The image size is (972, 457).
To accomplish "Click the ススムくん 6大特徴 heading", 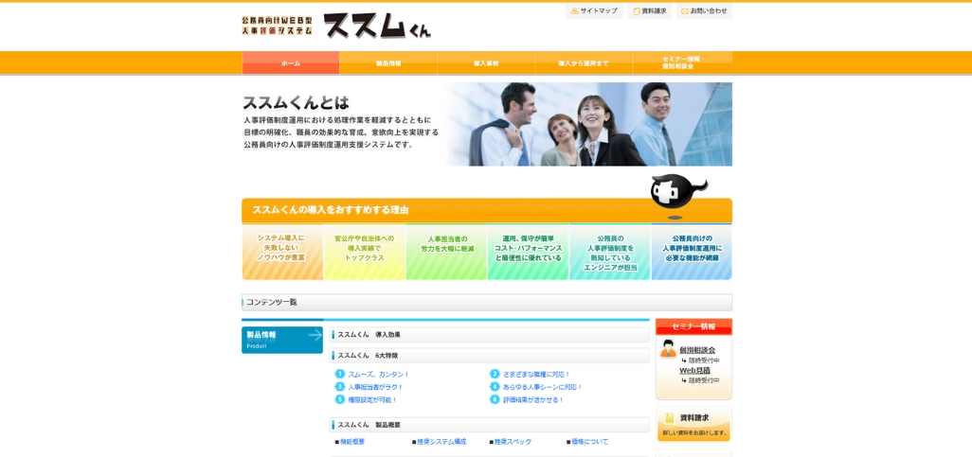I will click(489, 356).
